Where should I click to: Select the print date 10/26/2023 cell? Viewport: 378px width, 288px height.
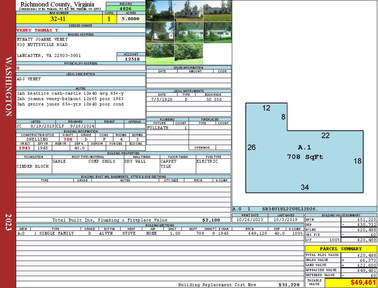250,219
